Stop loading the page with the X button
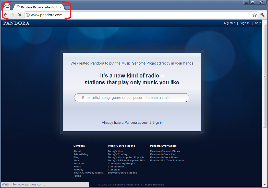Image resolution: width=268 pixels, height=188 pixels. coord(20,15)
